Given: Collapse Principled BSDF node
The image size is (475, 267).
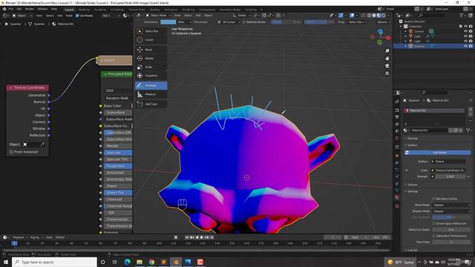Looking at the screenshot, I should [105, 74].
